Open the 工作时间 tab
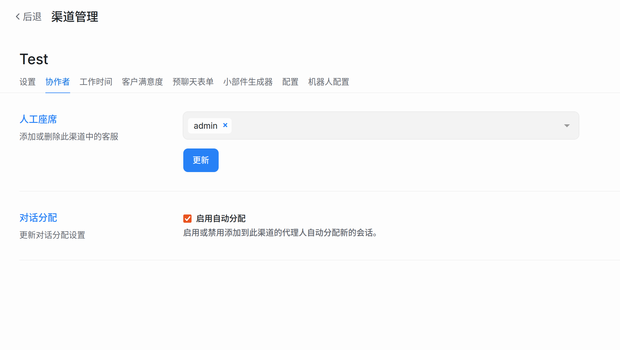Image resolution: width=620 pixels, height=350 pixels. pyautogui.click(x=96, y=82)
